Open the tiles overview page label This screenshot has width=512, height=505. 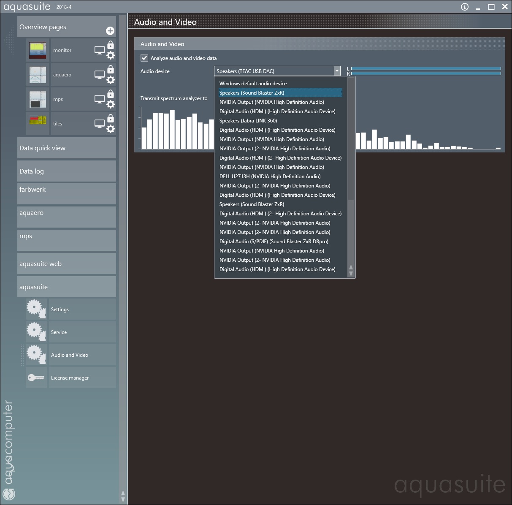click(x=57, y=124)
